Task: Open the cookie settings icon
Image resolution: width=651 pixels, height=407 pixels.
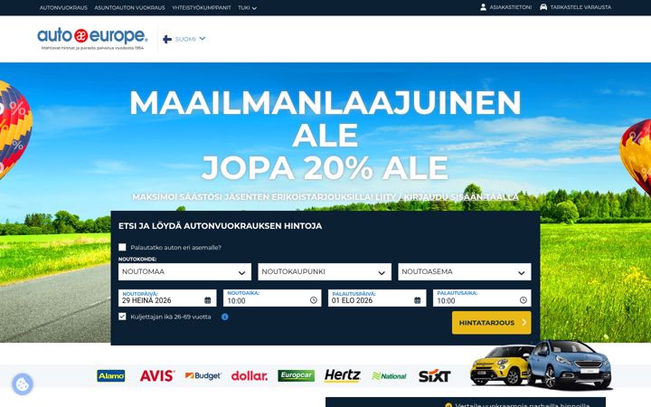Action: 23,384
